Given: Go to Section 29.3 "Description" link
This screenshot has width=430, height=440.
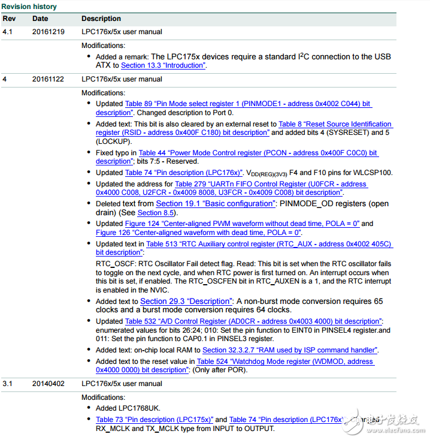Looking at the screenshot, I should point(185,302).
